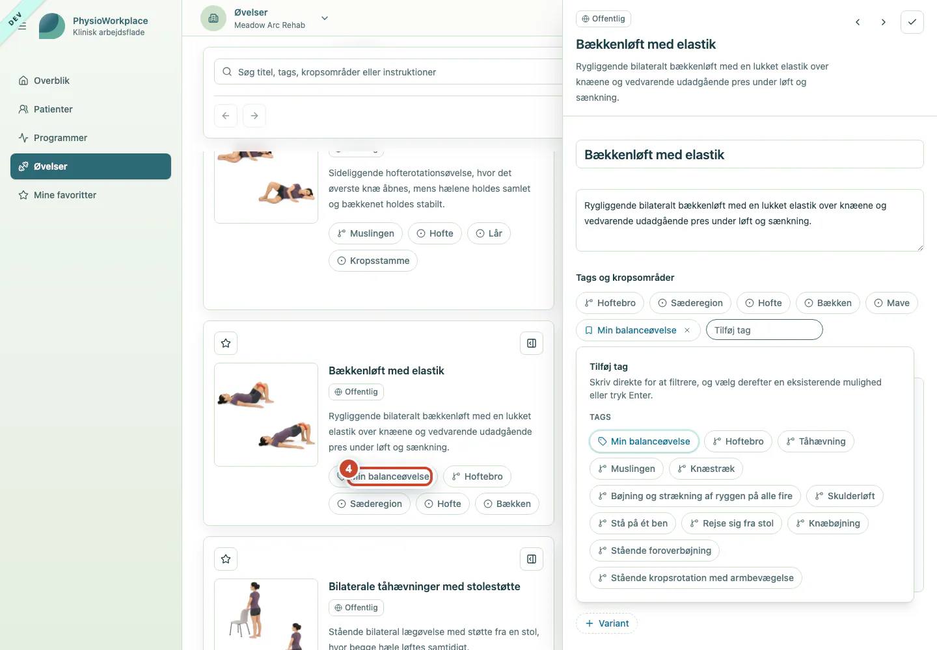Go to the next exercise in the detail panel
Viewport: 937px width, 650px height.
coord(883,22)
